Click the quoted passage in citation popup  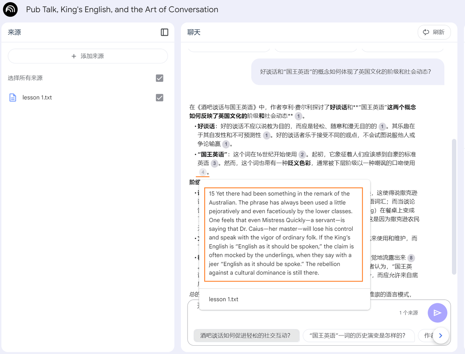pos(283,233)
